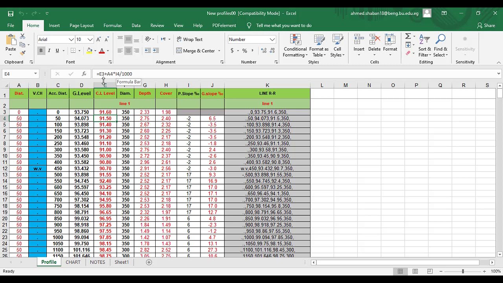The image size is (503, 283).
Task: Decrease indent
Action: pos(148,51)
